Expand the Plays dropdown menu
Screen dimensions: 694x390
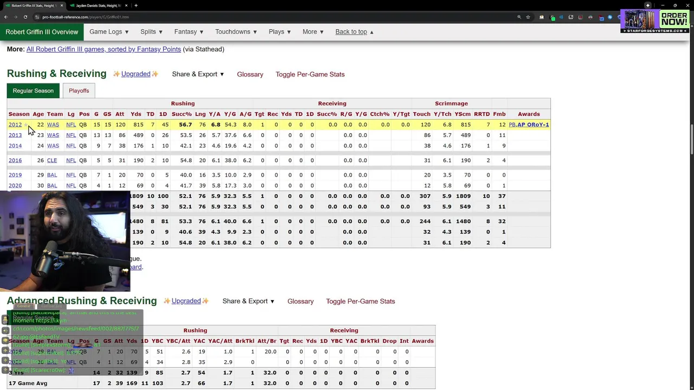click(280, 31)
